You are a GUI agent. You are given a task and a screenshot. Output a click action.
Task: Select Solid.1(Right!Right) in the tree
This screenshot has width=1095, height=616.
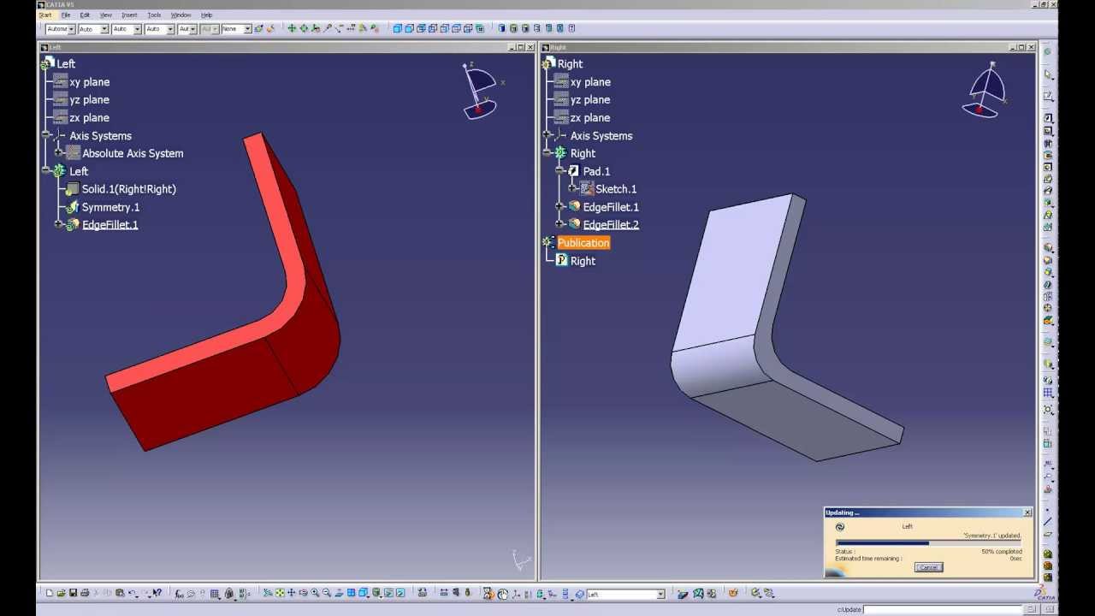(128, 189)
